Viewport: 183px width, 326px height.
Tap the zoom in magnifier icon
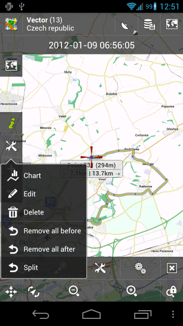coord(132,290)
